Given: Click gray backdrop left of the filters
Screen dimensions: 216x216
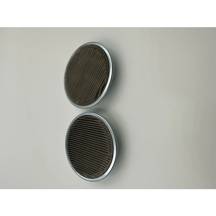Looking at the screenshot, I should pos(31,108).
